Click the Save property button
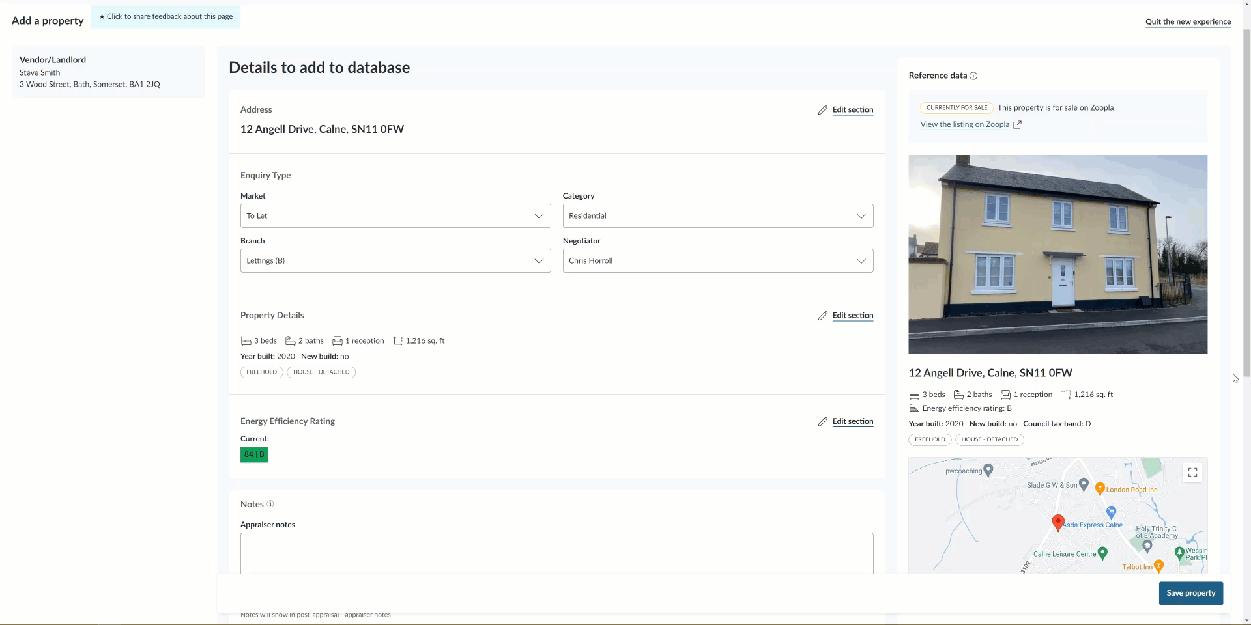The width and height of the screenshot is (1251, 625). [1190, 594]
